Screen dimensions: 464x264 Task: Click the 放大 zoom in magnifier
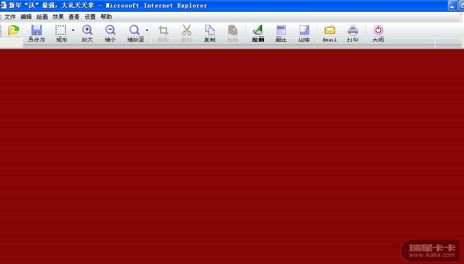[x=88, y=30]
